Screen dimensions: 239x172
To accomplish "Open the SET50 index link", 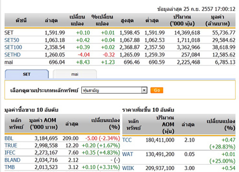I will click(12, 40).
